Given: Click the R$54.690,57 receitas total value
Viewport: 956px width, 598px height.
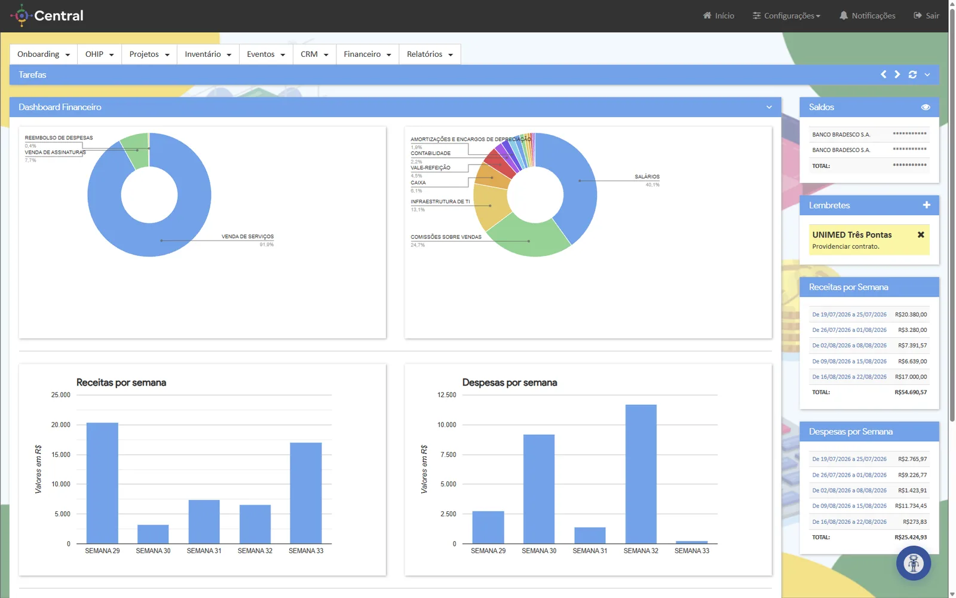Looking at the screenshot, I should tap(911, 392).
